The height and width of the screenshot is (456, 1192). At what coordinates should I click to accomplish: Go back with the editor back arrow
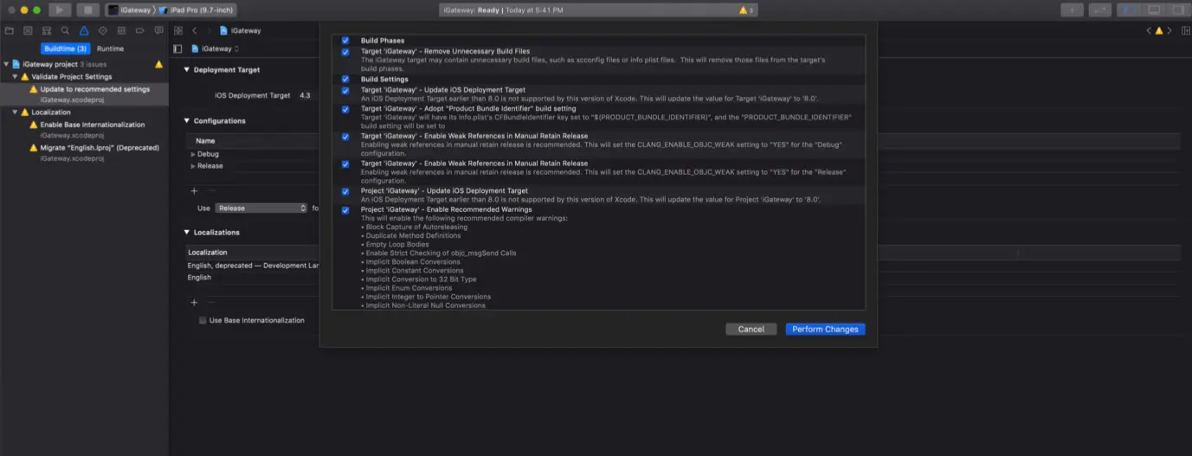coord(195,30)
